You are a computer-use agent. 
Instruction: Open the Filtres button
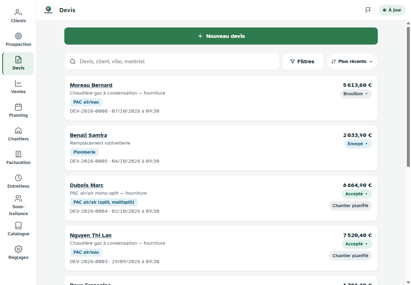pyautogui.click(x=303, y=62)
